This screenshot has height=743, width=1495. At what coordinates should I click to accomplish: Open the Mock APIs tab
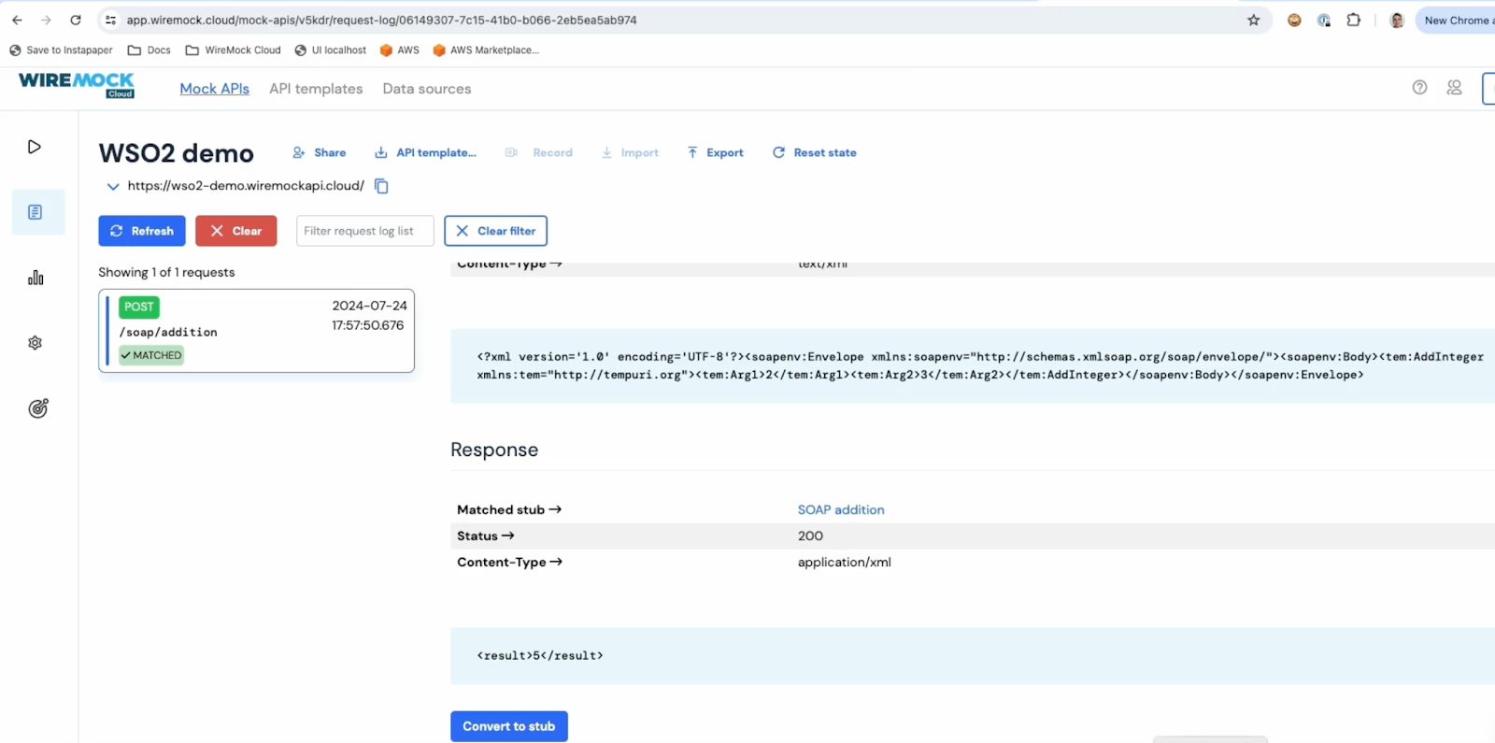pyautogui.click(x=215, y=89)
